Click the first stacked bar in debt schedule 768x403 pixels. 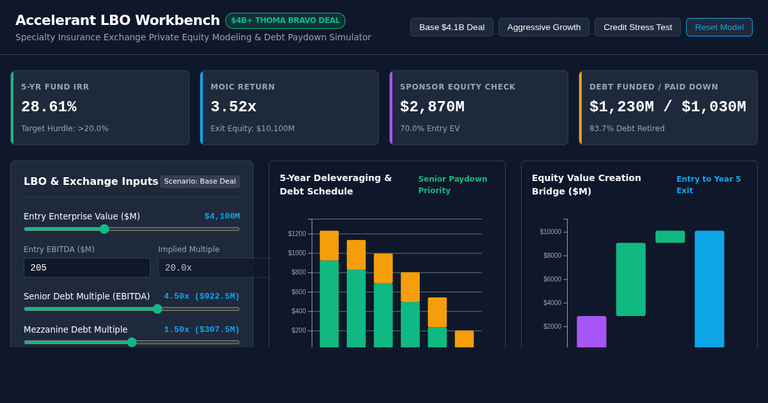pos(329,289)
